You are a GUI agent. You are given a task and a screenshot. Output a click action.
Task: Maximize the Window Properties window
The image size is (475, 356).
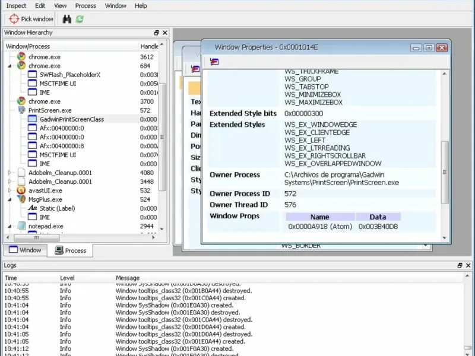(429, 47)
